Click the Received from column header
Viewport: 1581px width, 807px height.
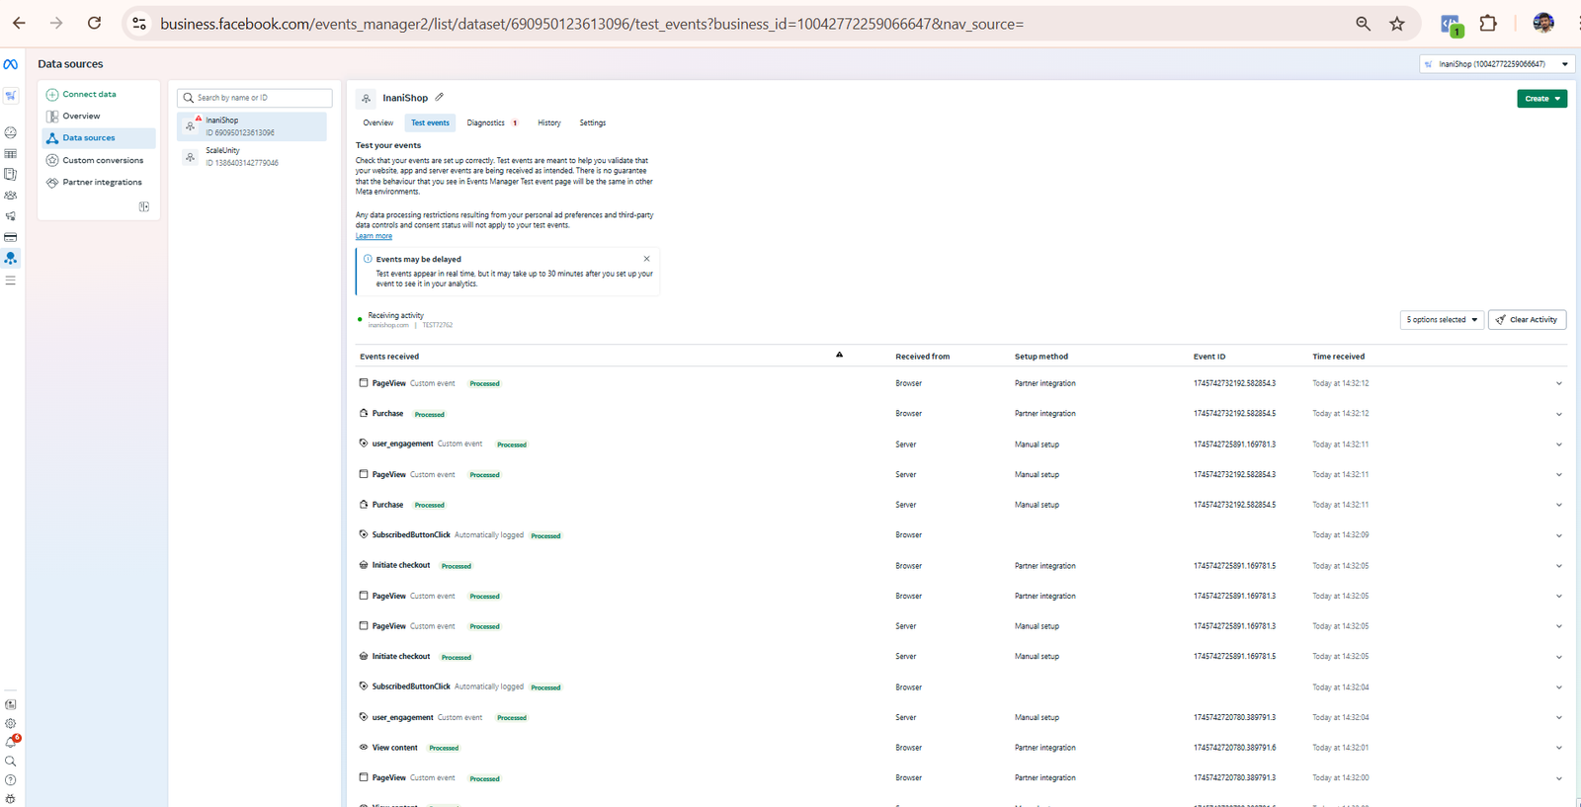[x=923, y=357]
